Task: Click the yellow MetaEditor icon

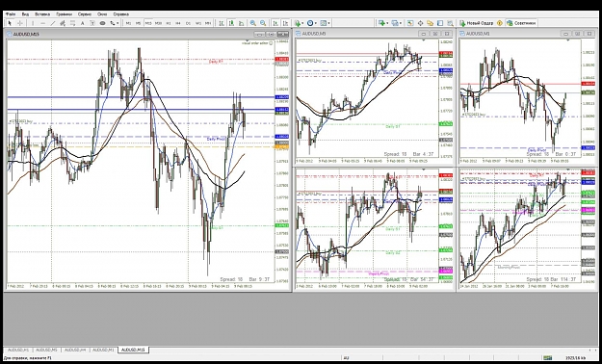Action: point(500,23)
